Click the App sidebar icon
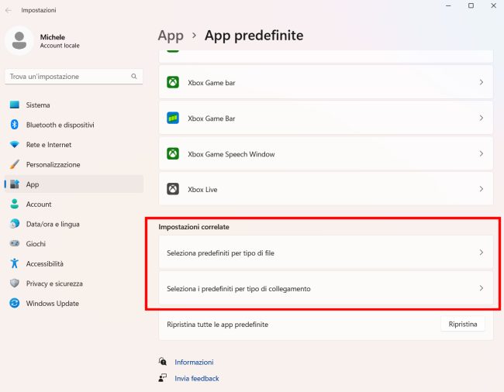The image size is (504, 392). coord(15,184)
